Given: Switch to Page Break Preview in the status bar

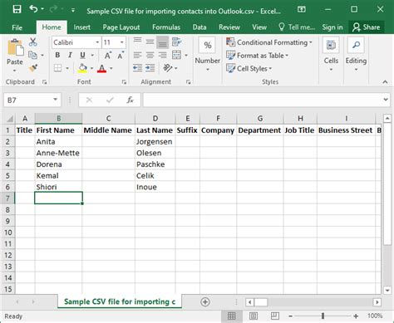Looking at the screenshot, I should point(274,316).
